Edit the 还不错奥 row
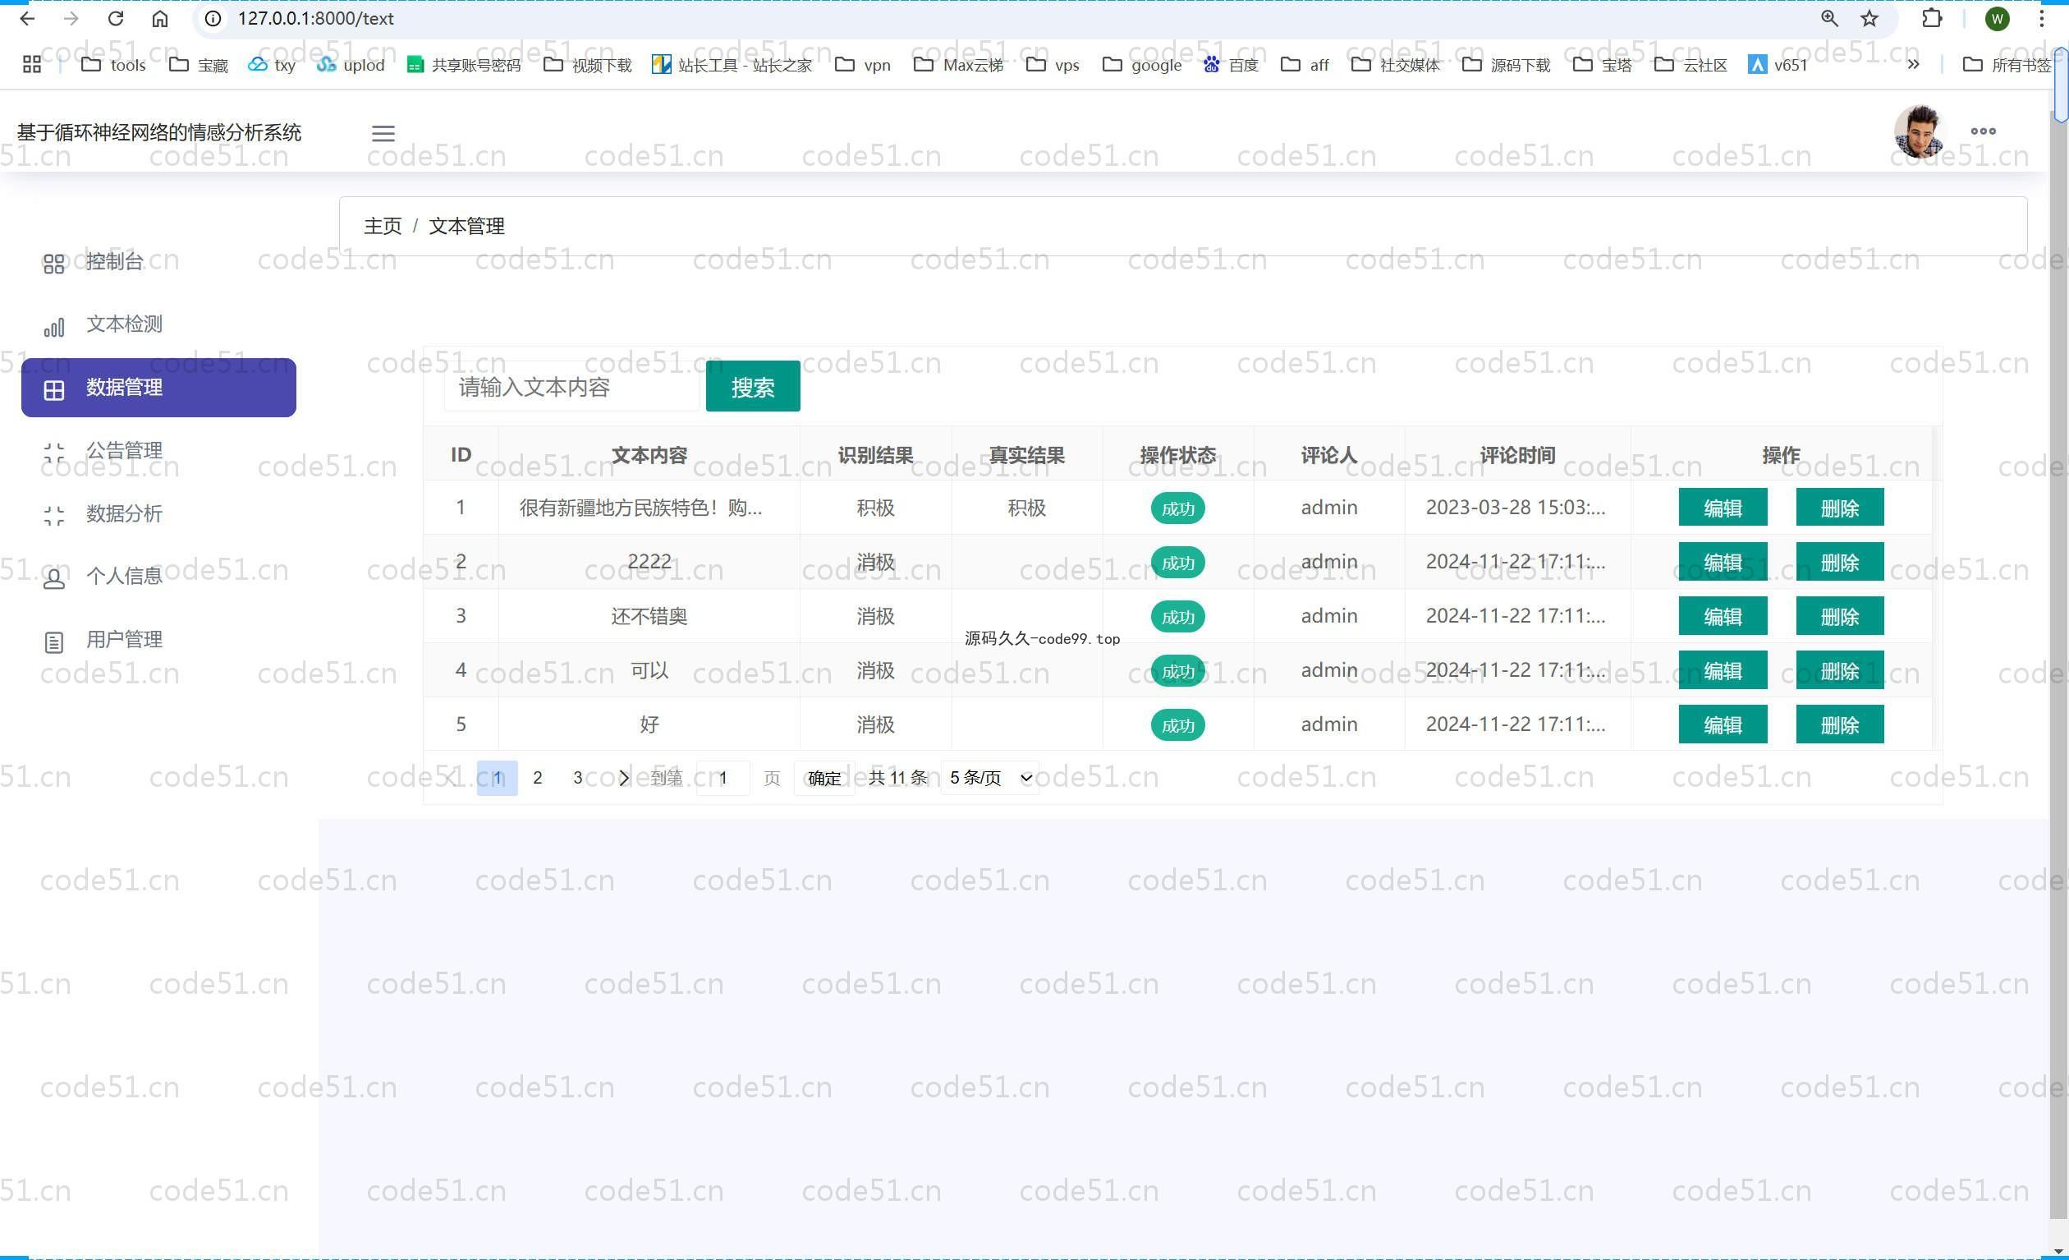2069x1260 pixels. point(1723,616)
